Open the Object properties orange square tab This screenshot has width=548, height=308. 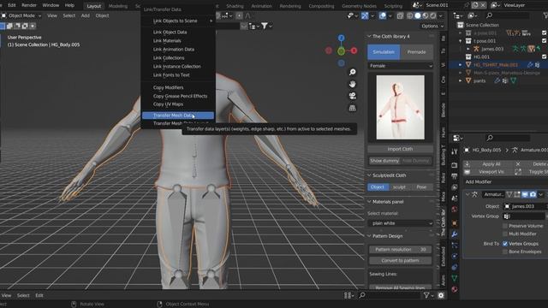coord(455,222)
